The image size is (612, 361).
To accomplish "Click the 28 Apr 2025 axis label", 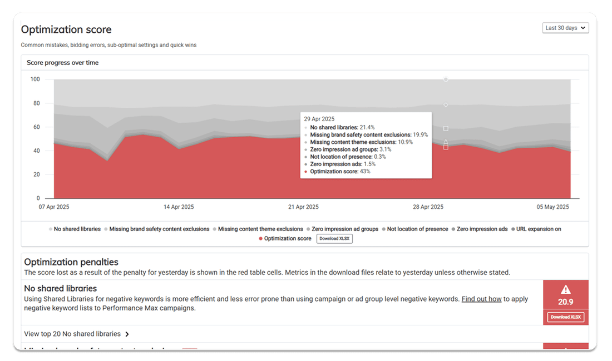I will (428, 207).
